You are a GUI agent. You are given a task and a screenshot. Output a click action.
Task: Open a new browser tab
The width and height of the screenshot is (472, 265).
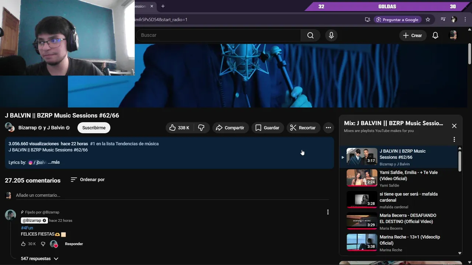pyautogui.click(x=163, y=6)
